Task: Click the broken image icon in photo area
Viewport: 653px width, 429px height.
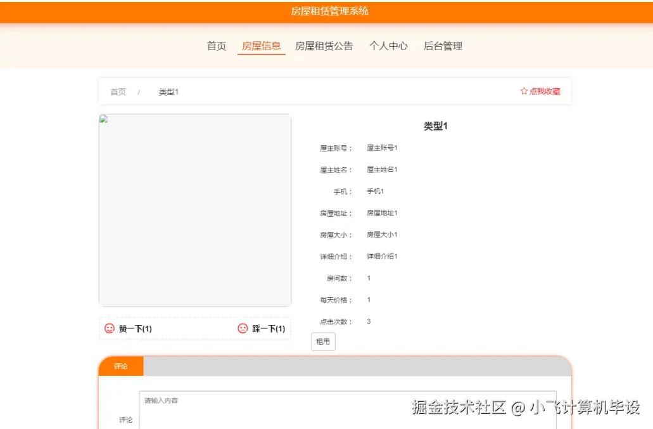Action: click(x=103, y=118)
